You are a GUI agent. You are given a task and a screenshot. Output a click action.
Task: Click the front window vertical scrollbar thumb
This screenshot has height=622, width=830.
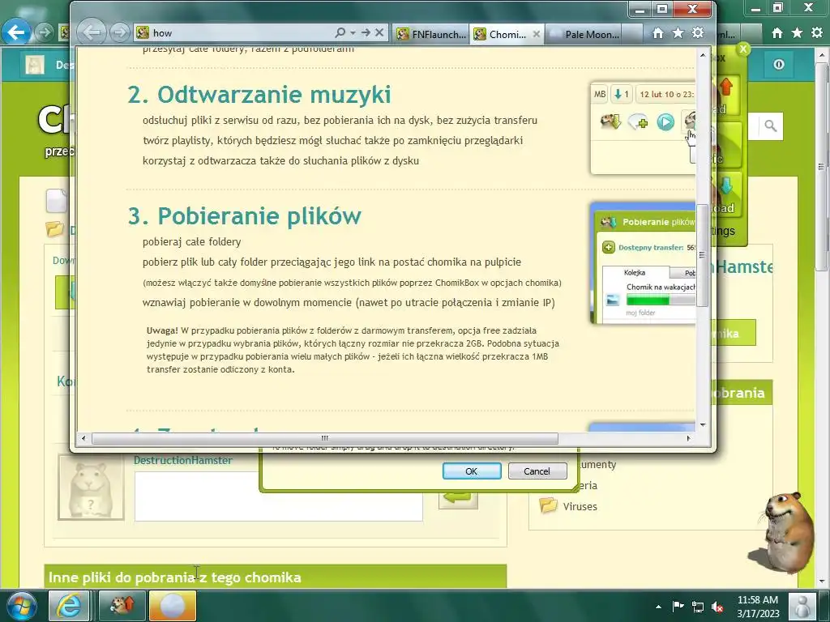click(703, 255)
